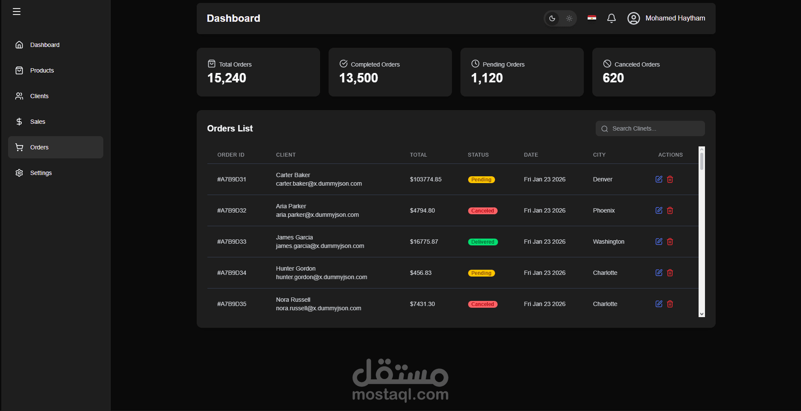Viewport: 801px width, 411px height.
Task: Switch to dark mode with the moon toggle
Action: coord(552,18)
